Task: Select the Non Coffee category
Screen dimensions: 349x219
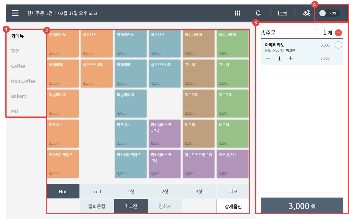Action: pyautogui.click(x=23, y=81)
